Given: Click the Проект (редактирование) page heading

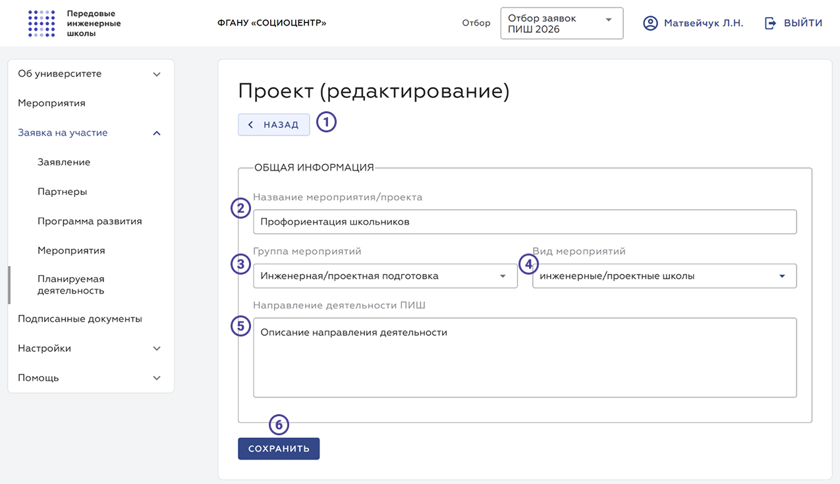Looking at the screenshot, I should coord(374,92).
